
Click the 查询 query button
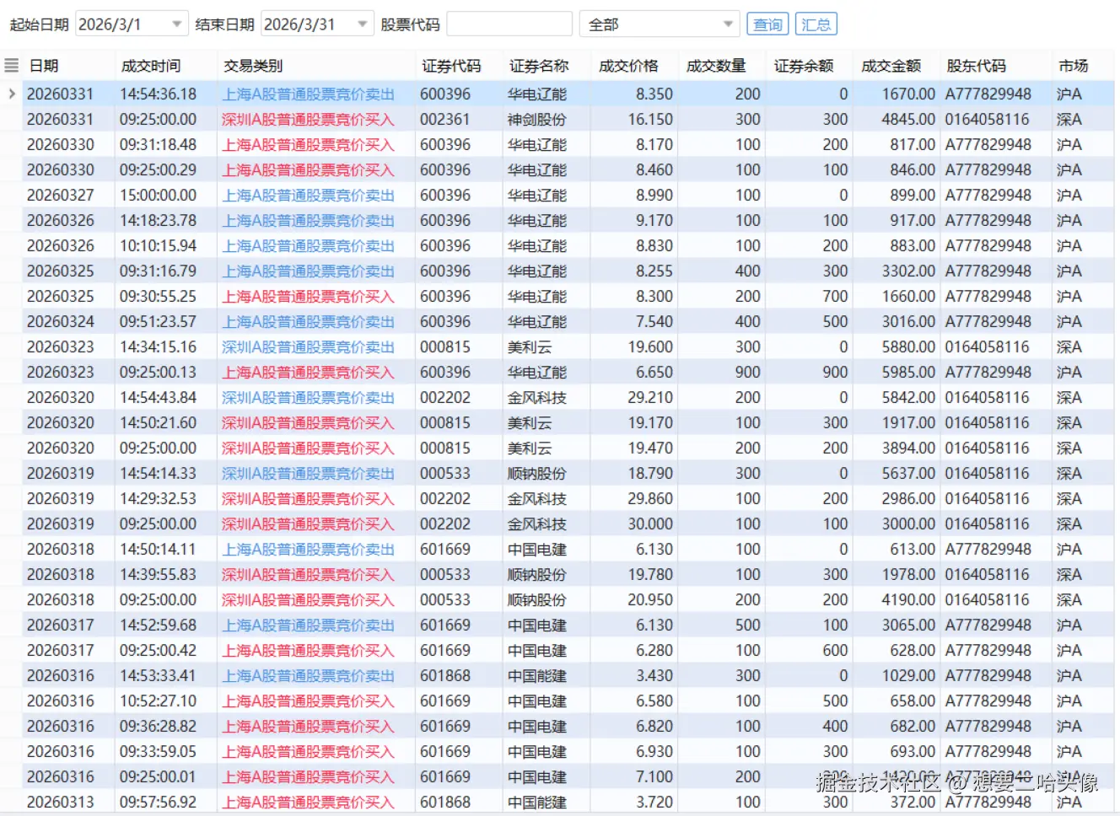point(767,24)
